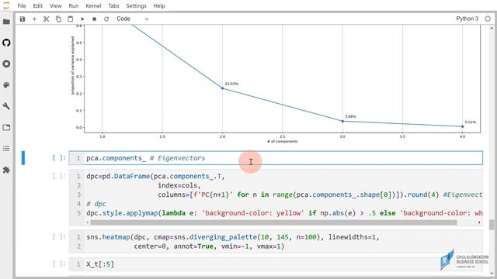Open the cell type Code dropdown
This screenshot has width=497, height=279.
pos(132,19)
